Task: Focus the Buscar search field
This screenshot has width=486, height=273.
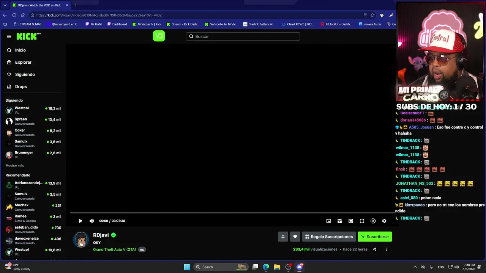Action: pos(243,36)
